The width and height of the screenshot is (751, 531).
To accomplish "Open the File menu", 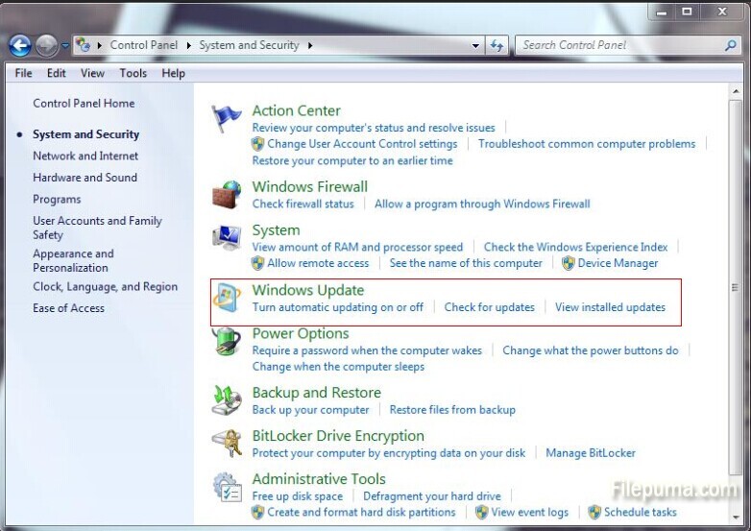I will (23, 73).
